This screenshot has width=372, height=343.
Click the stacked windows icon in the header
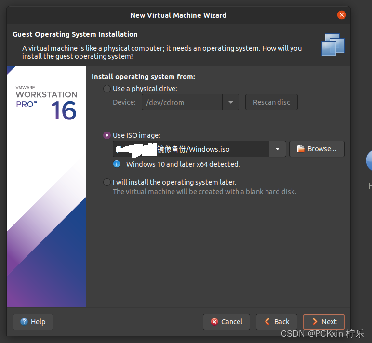point(333,45)
